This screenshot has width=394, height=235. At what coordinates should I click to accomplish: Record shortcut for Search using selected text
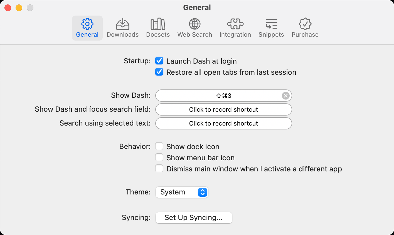pyautogui.click(x=224, y=123)
